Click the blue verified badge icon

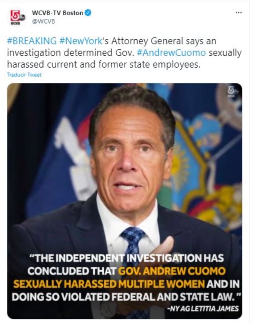click(x=88, y=13)
